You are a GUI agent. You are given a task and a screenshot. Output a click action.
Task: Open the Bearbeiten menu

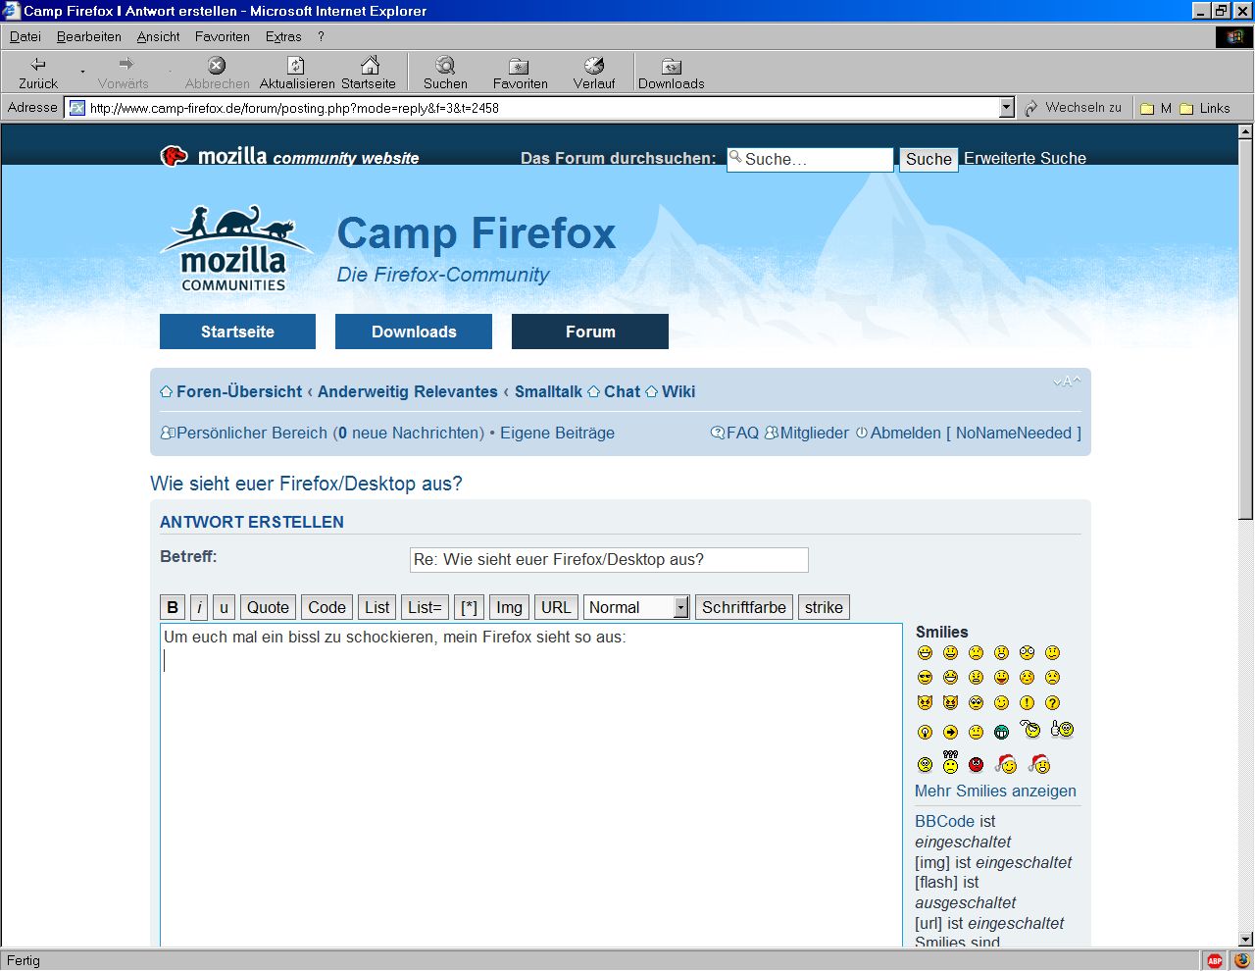click(x=89, y=36)
